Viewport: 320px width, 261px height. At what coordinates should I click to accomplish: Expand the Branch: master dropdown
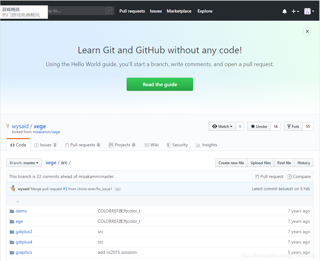pos(24,163)
